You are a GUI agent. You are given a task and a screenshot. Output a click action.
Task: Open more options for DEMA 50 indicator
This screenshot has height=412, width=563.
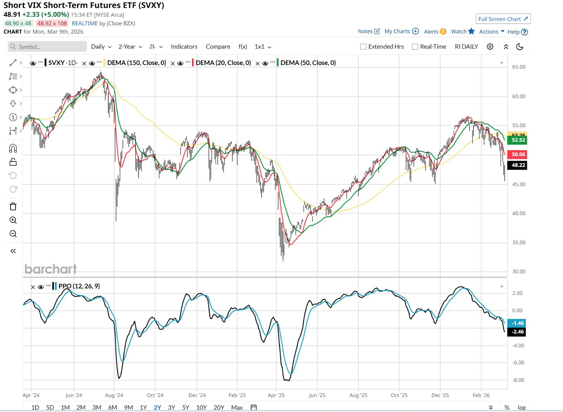tap(273, 62)
